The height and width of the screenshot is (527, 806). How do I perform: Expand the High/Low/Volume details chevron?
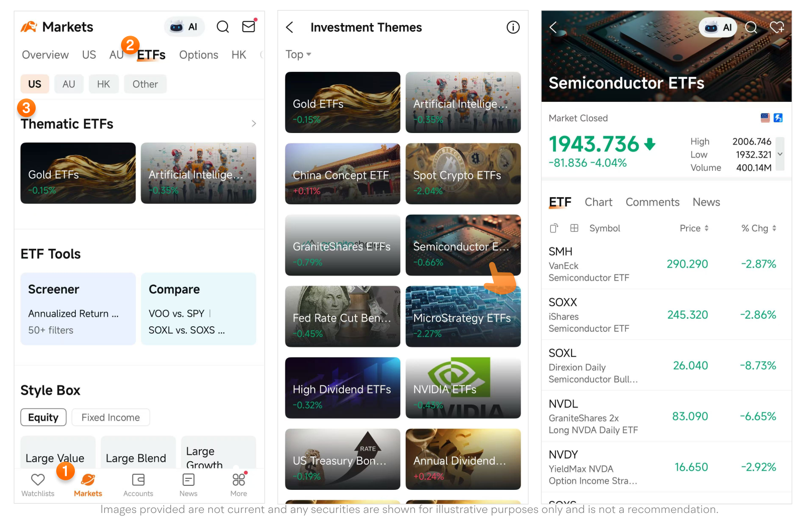click(x=780, y=155)
